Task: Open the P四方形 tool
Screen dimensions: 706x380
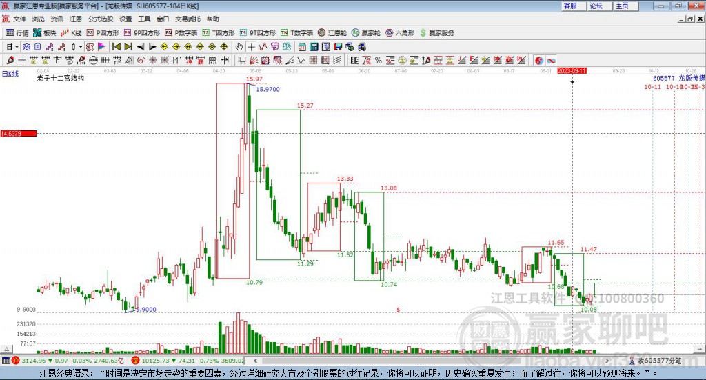Action: coord(103,33)
